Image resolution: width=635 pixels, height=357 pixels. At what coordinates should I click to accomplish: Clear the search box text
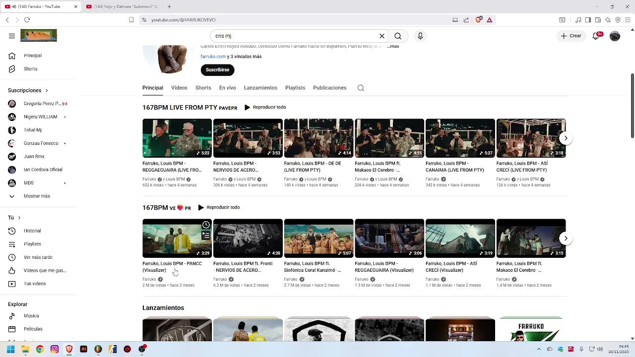coord(382,36)
